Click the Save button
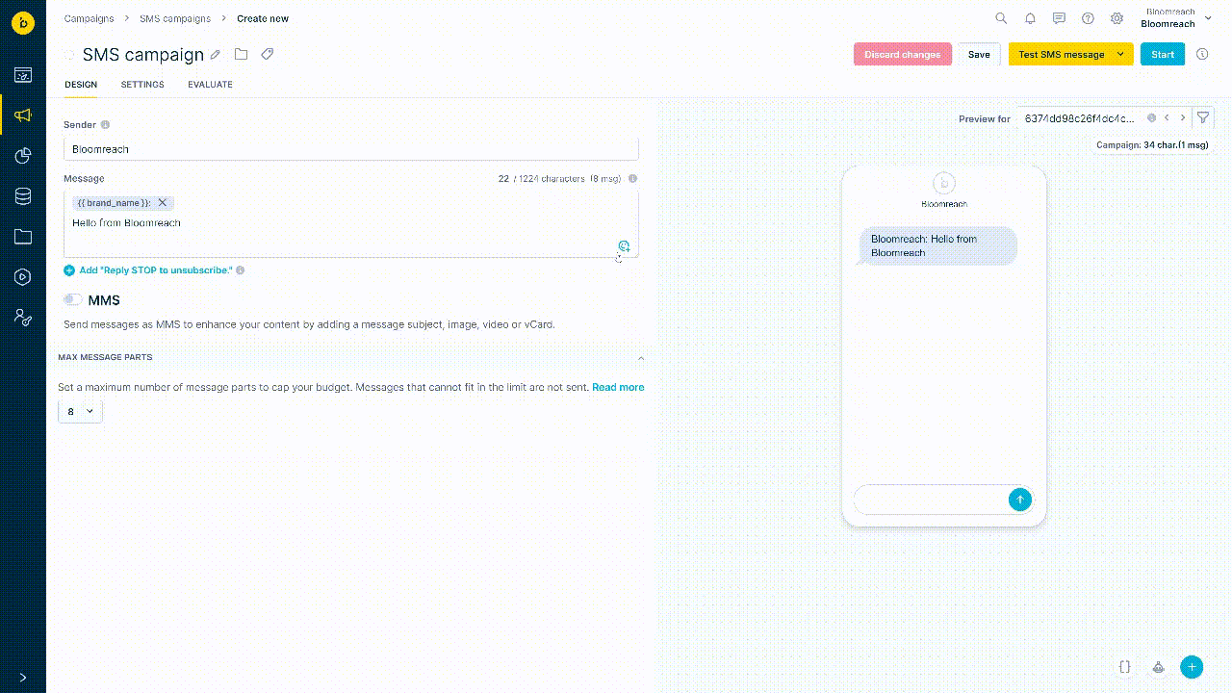Screen dimensions: 1232x693 pos(979,54)
